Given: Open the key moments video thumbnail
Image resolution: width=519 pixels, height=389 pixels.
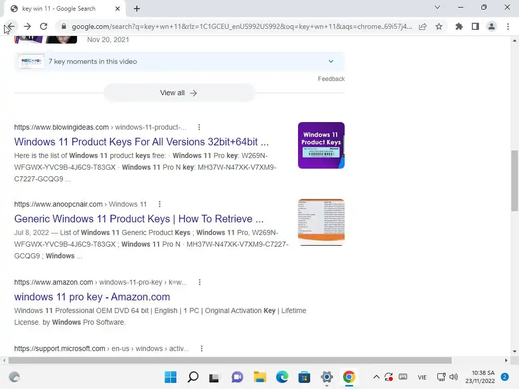Looking at the screenshot, I should pos(31,61).
